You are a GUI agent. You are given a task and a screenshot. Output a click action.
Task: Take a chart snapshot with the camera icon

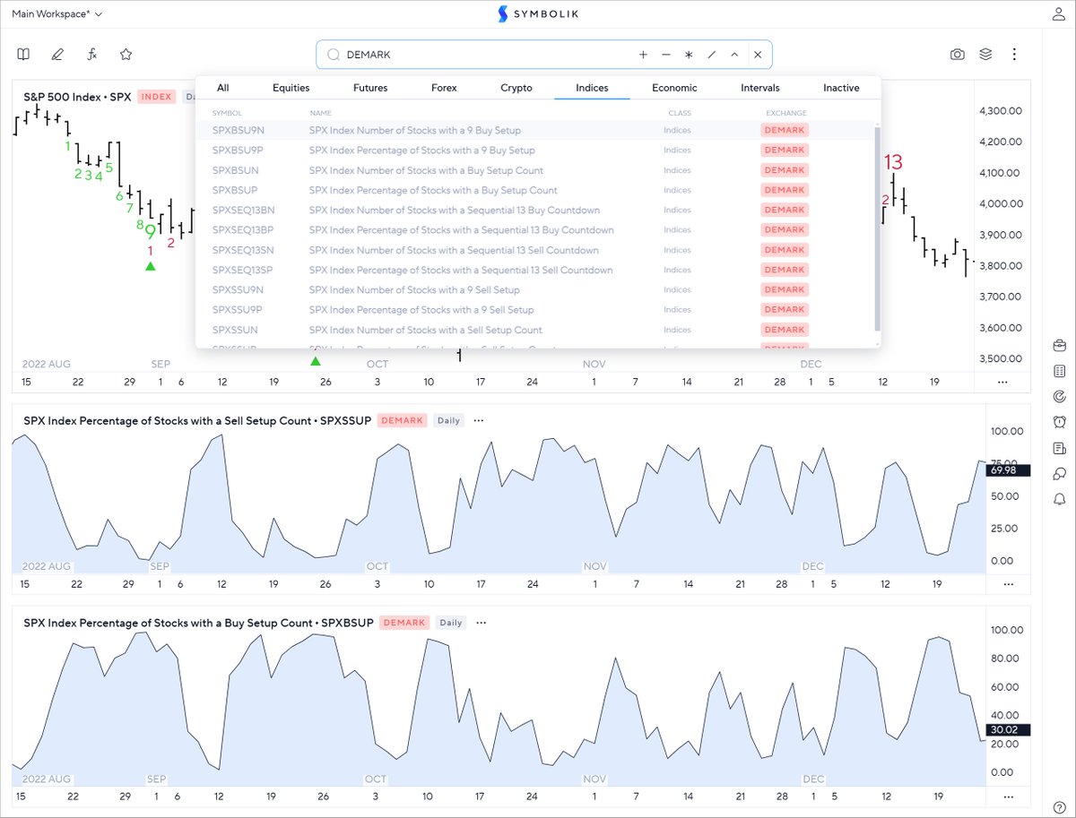pyautogui.click(x=957, y=54)
